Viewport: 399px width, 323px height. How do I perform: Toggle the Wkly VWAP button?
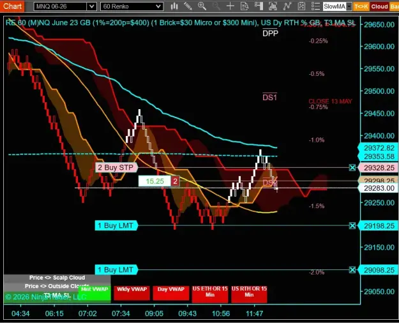[132, 293]
